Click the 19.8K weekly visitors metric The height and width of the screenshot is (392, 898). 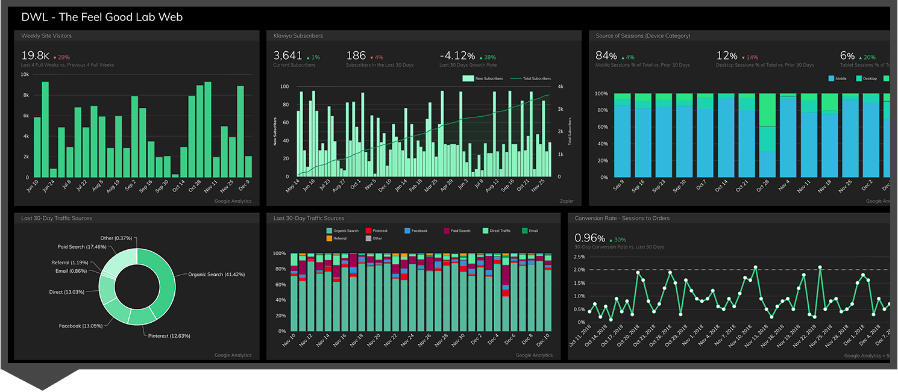click(34, 54)
